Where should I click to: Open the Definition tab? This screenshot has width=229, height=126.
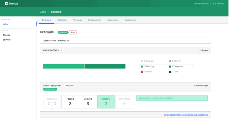coord(62,20)
